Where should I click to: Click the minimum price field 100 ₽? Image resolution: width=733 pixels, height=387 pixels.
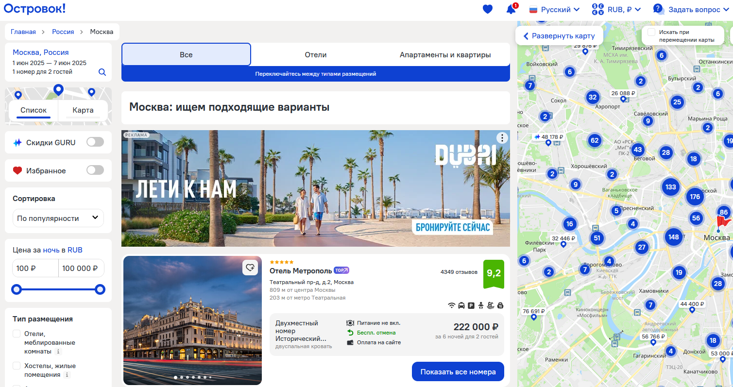(x=35, y=268)
